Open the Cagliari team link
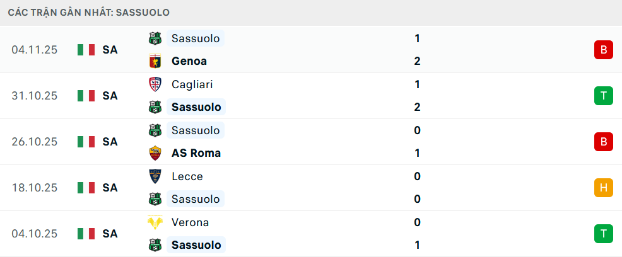 (x=192, y=84)
